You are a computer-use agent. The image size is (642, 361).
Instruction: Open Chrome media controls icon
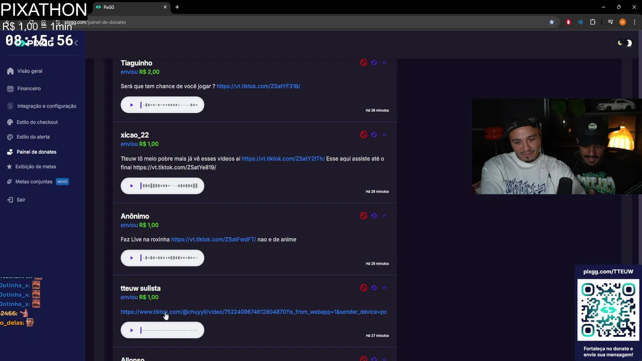tap(610, 22)
